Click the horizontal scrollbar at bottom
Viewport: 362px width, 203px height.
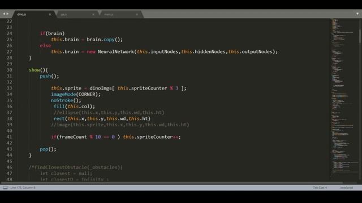pyautogui.click(x=172, y=183)
